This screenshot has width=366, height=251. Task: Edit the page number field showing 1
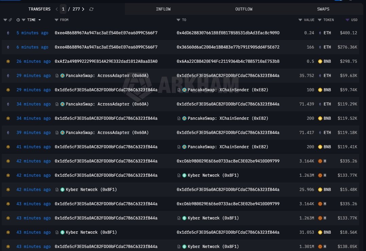(x=63, y=9)
